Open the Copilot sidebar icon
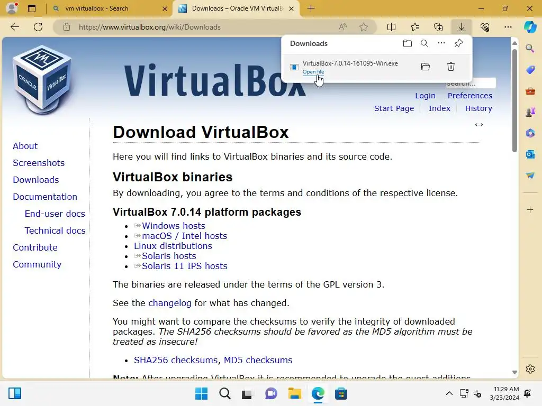The image size is (542, 406). click(530, 27)
